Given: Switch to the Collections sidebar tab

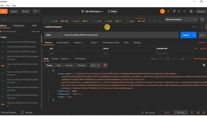Looking at the screenshot, I should pyautogui.click(x=18, y=26).
